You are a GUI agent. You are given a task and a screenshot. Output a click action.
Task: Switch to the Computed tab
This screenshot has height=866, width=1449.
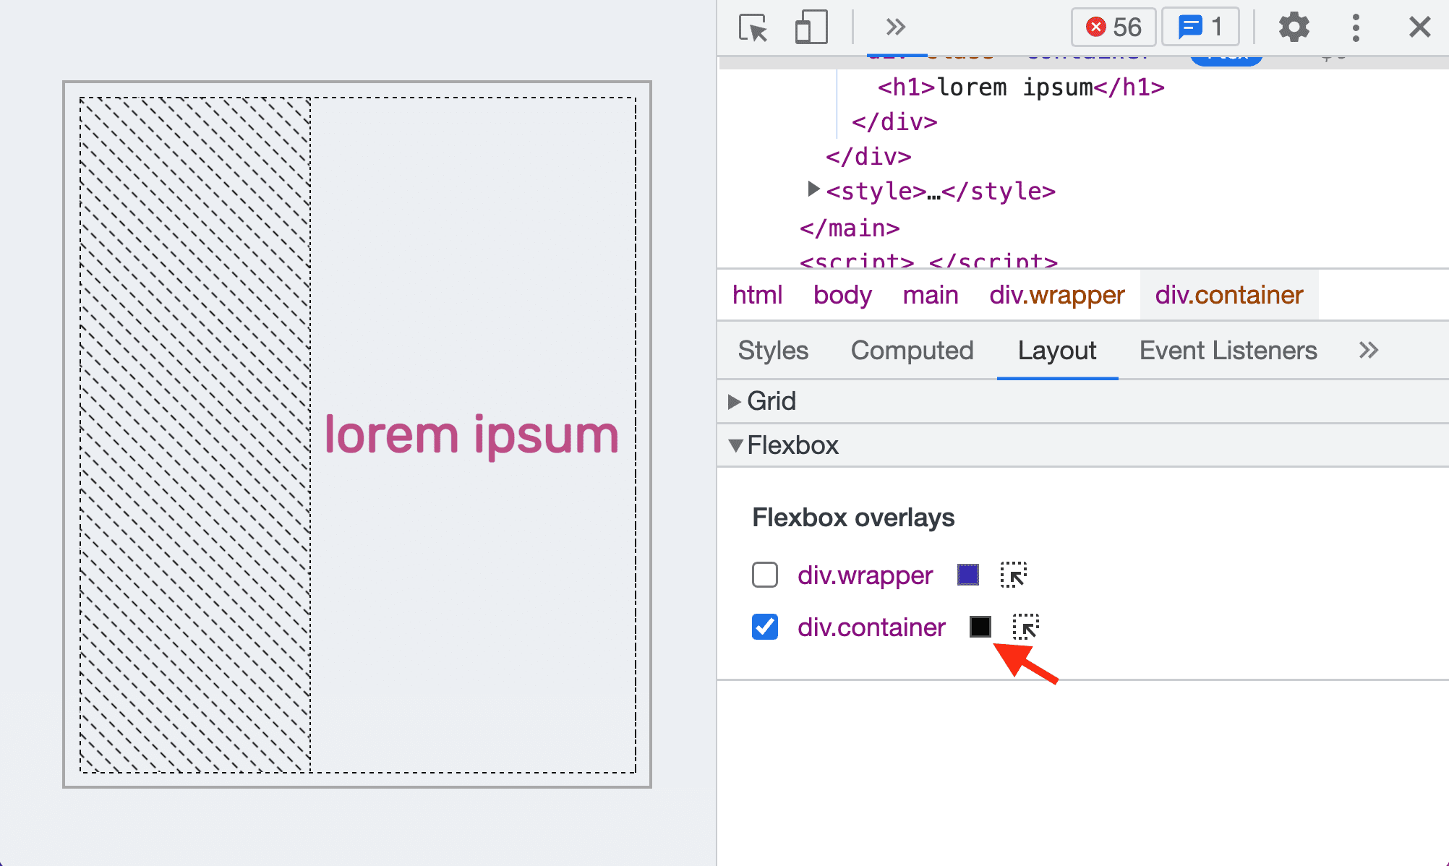[x=912, y=348]
